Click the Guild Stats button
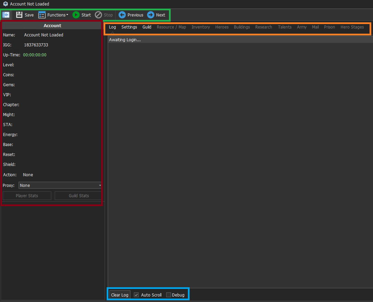Image resolution: width=373 pixels, height=302 pixels. tap(78, 195)
